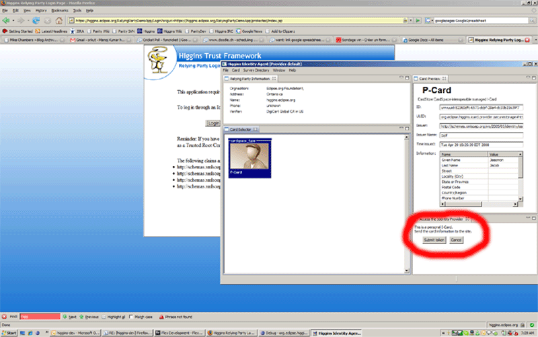Click the Login button on the web page
This screenshot has width=538, height=337.
[x=213, y=123]
